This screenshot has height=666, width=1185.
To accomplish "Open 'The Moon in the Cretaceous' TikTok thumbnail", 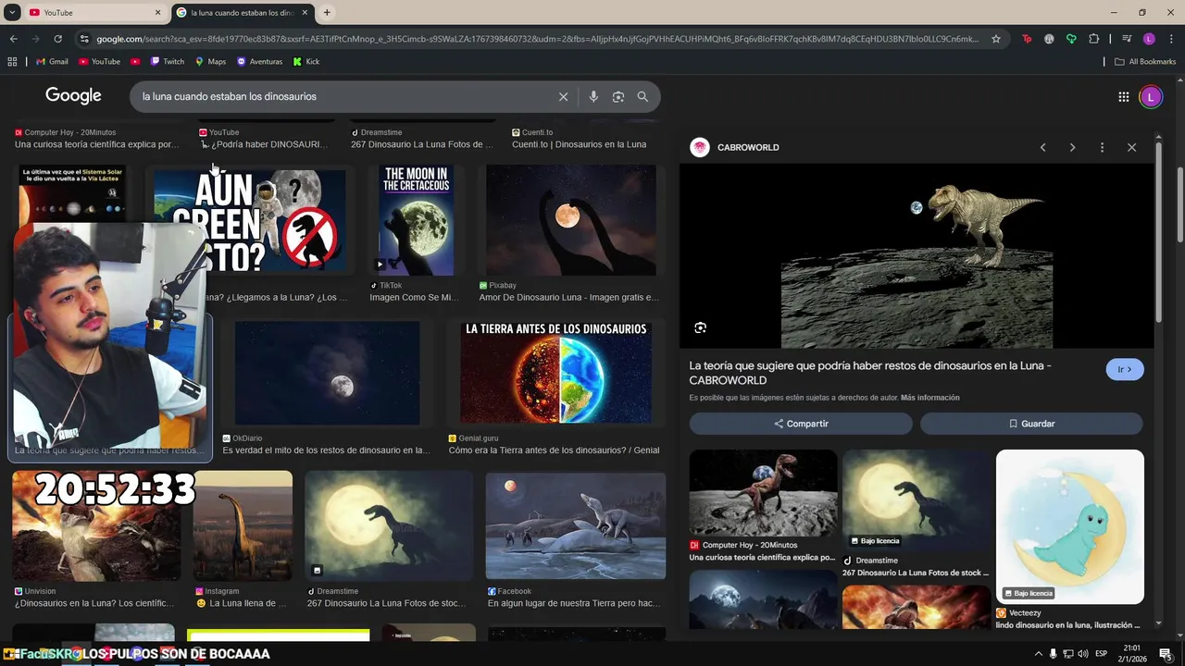I will (x=417, y=220).
